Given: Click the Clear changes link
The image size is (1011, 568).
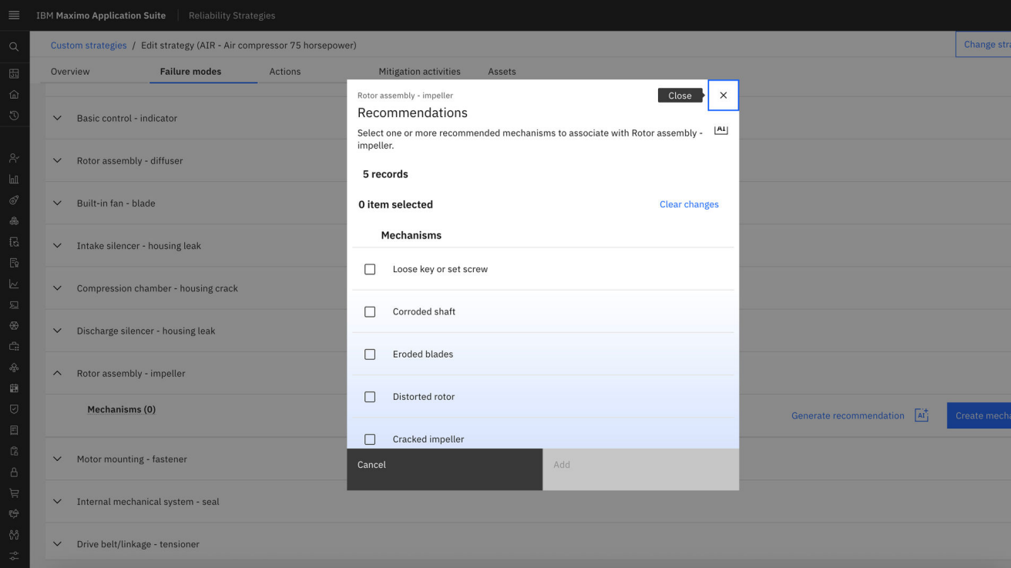Looking at the screenshot, I should tap(689, 204).
